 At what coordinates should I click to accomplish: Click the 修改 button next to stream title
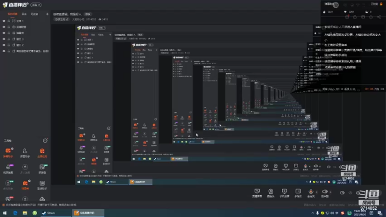point(88,14)
